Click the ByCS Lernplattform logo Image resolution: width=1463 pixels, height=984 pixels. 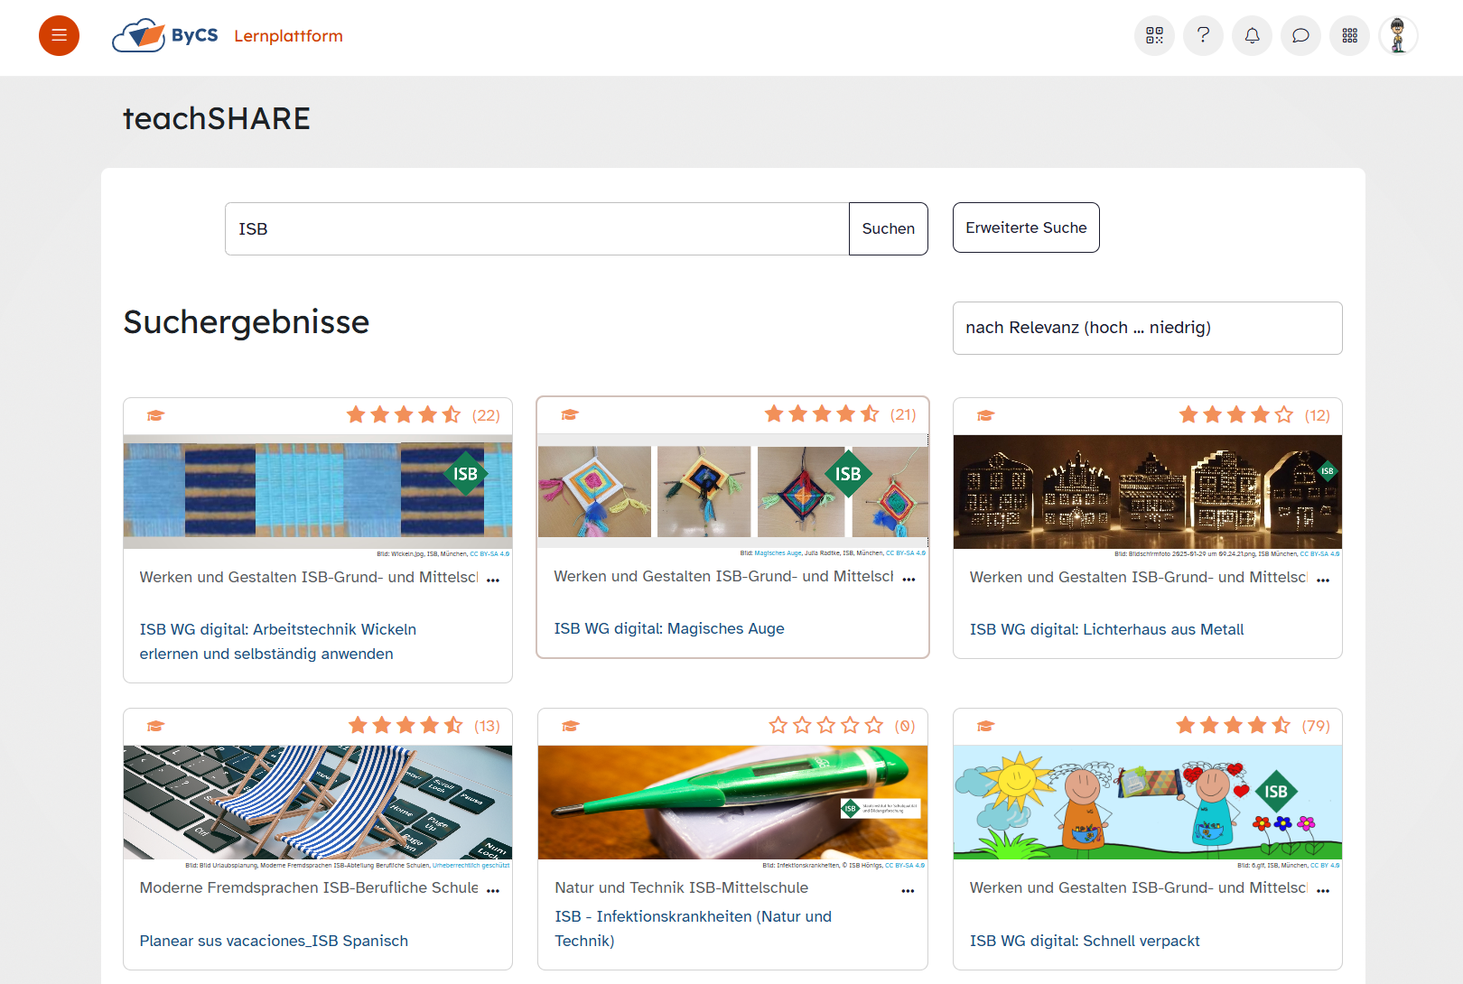(228, 36)
